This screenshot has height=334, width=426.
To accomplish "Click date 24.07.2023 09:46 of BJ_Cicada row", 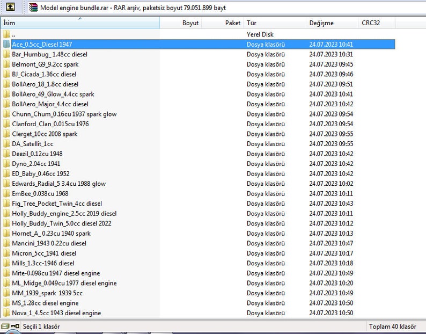I will pyautogui.click(x=331, y=74).
